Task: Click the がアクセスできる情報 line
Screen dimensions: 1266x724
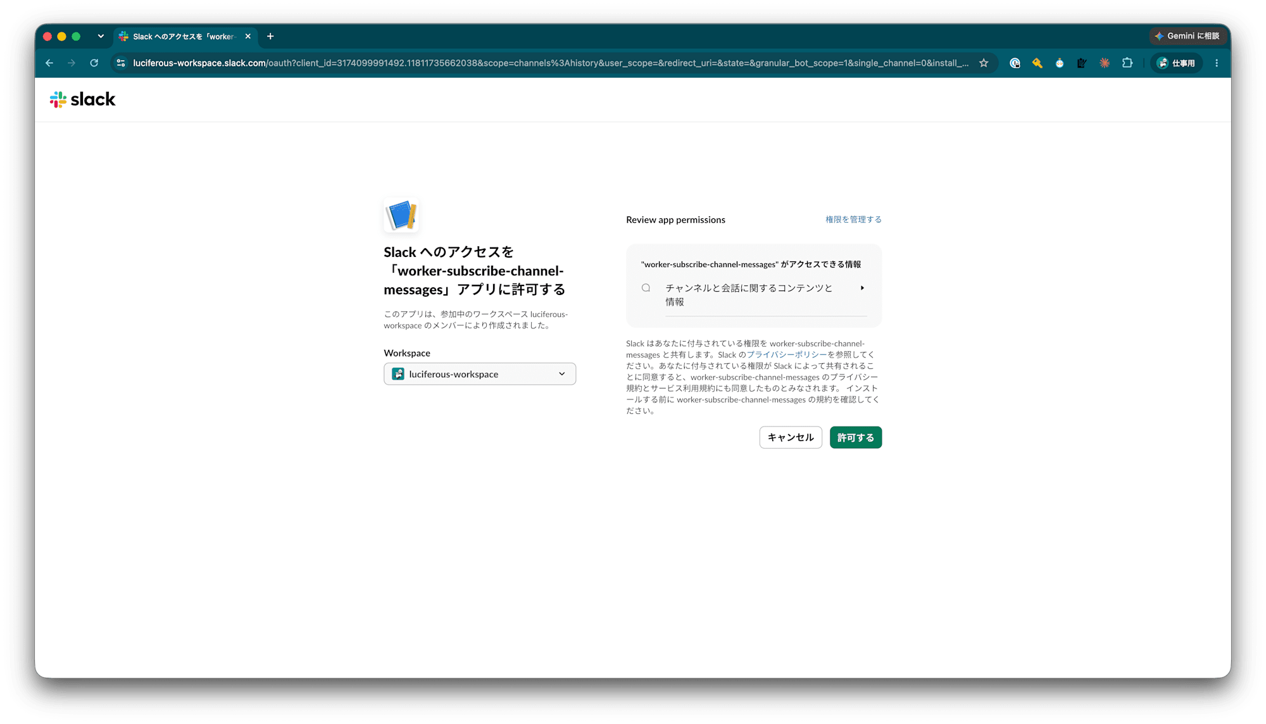Action: [751, 265]
